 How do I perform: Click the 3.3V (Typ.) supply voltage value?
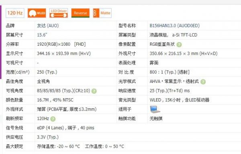coord(48,137)
